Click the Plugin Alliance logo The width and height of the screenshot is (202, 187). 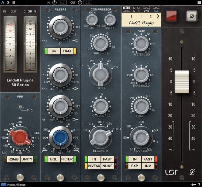[x=13, y=185]
